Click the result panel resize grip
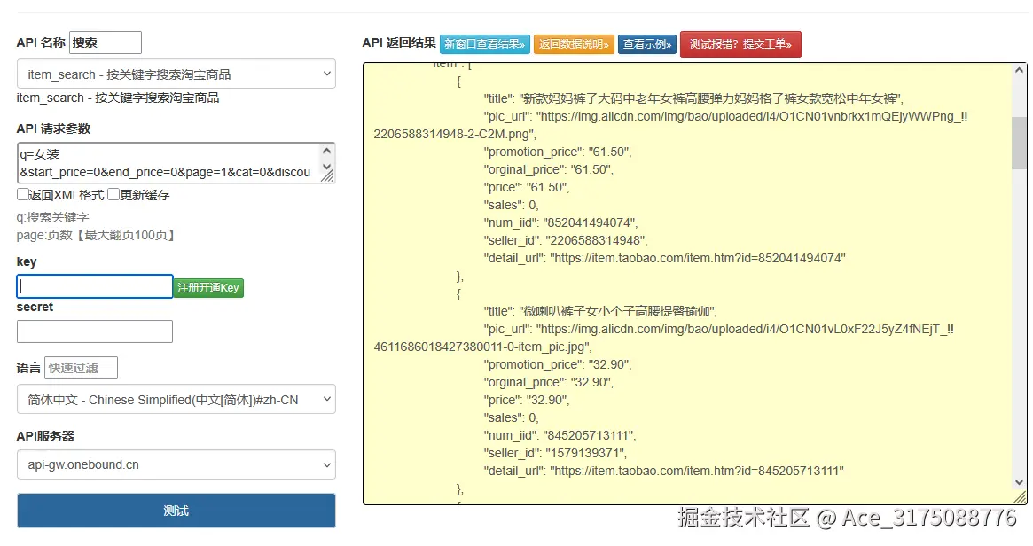 1021,497
